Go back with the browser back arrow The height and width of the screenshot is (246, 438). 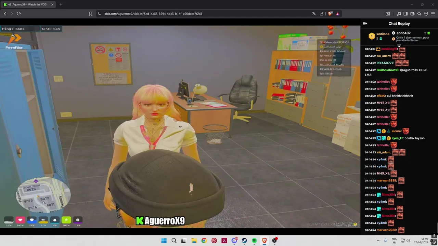pos(5,14)
